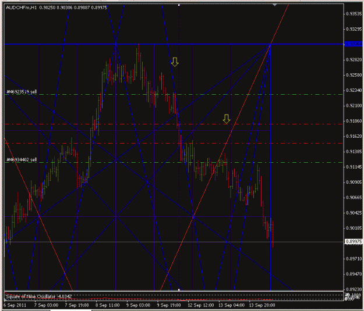The width and height of the screenshot is (364, 311).
Task: Click the 0.90665 price scale value
Action: (x=354, y=197)
